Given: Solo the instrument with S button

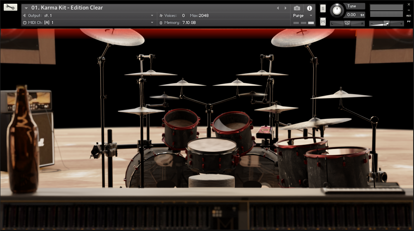Looking at the screenshot, I should 323,8.
